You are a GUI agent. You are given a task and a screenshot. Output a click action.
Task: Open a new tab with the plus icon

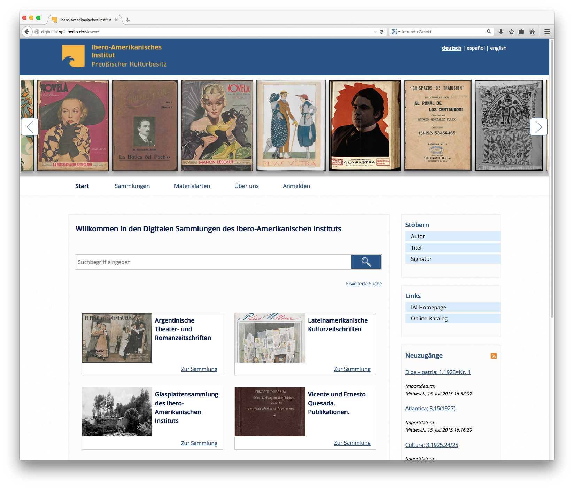(128, 20)
